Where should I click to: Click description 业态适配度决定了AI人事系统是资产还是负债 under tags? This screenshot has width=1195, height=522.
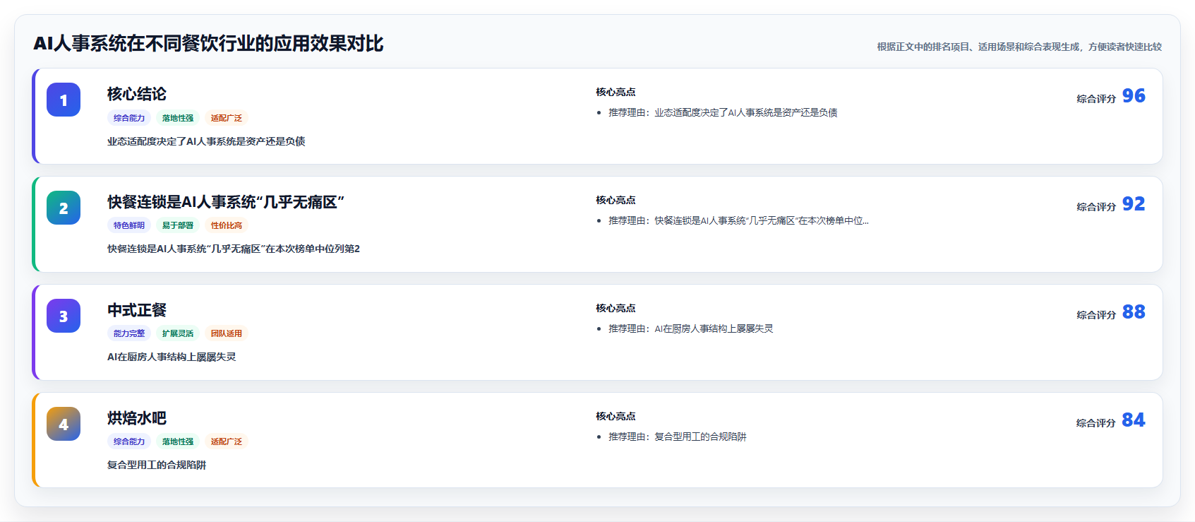click(x=206, y=141)
